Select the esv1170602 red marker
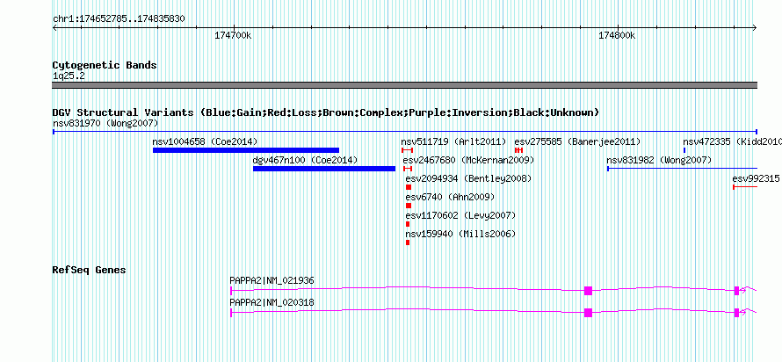782x362 pixels. click(408, 224)
